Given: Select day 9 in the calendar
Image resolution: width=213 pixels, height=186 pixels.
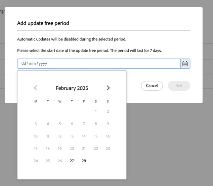Looking at the screenshot, I should tap(108, 124).
